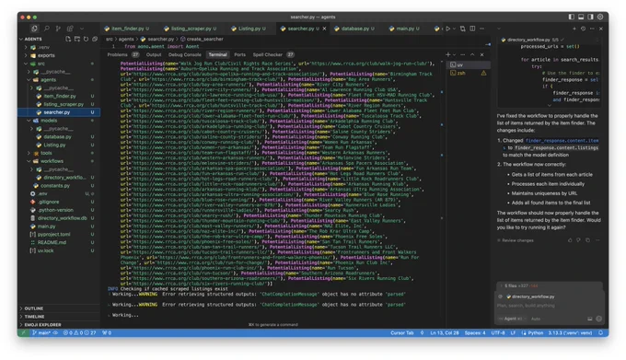Toggle the secondary sidebar layout icon
This screenshot has height=360, width=626.
point(590,17)
